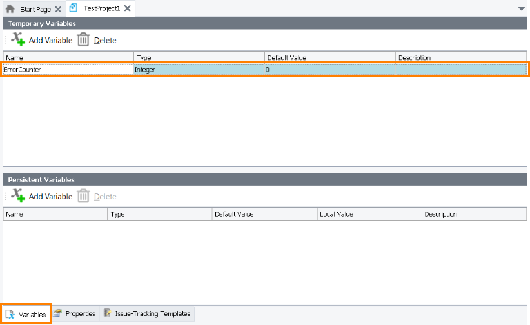Select the ErrorCounter name cell
530x325 pixels.
click(x=68, y=70)
